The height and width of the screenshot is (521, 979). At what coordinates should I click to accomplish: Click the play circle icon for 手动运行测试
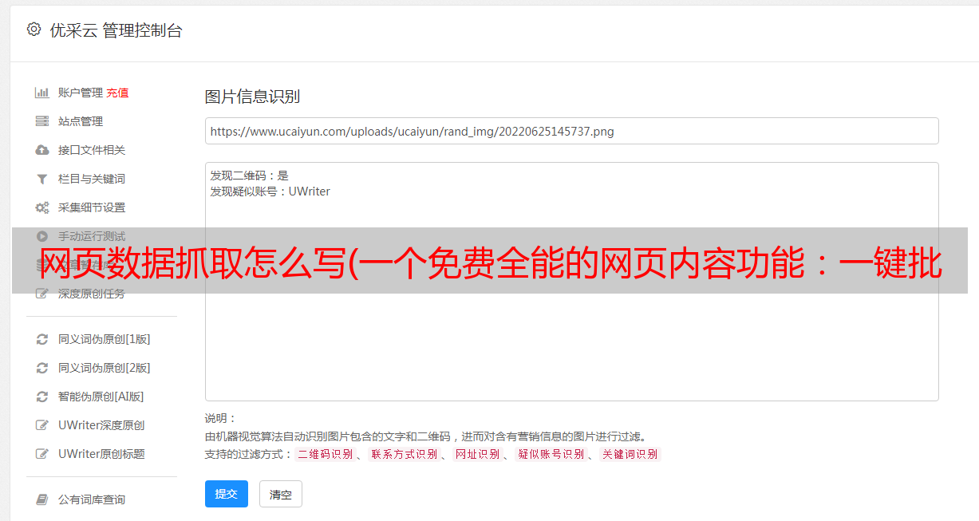[x=42, y=236]
